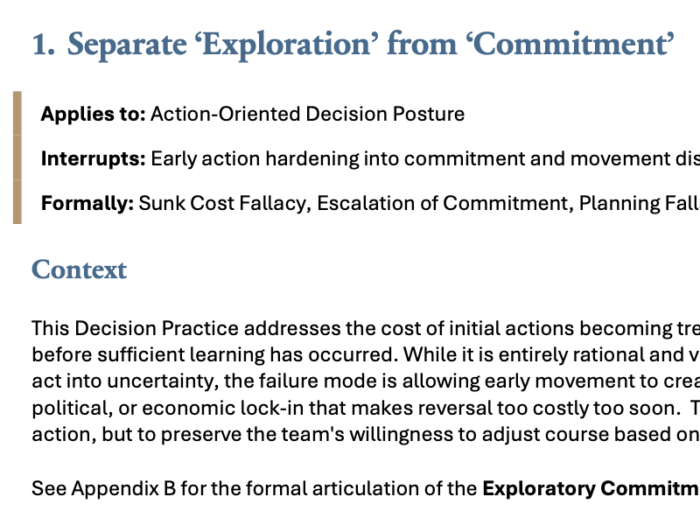Click the bold 'Formally:' label
The image size is (700, 525).
(x=87, y=204)
